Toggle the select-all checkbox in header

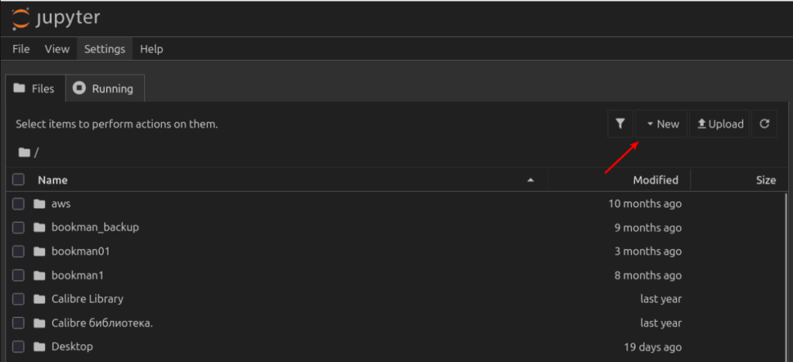coord(19,180)
